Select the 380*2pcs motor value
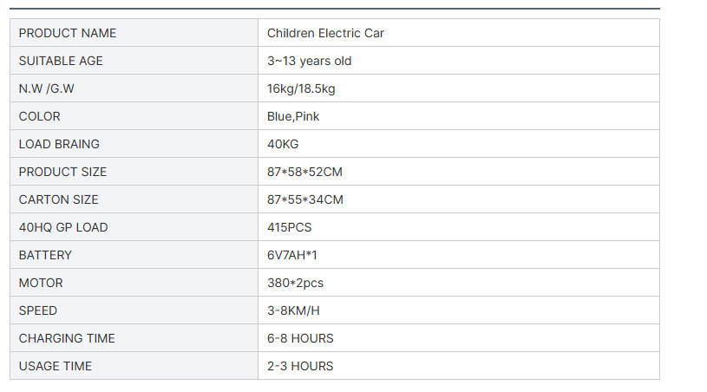This screenshot has height=392, width=707. click(x=295, y=283)
